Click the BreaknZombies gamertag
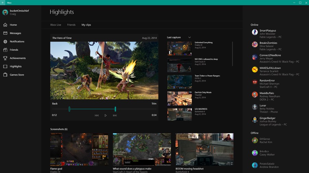 tap(268, 43)
